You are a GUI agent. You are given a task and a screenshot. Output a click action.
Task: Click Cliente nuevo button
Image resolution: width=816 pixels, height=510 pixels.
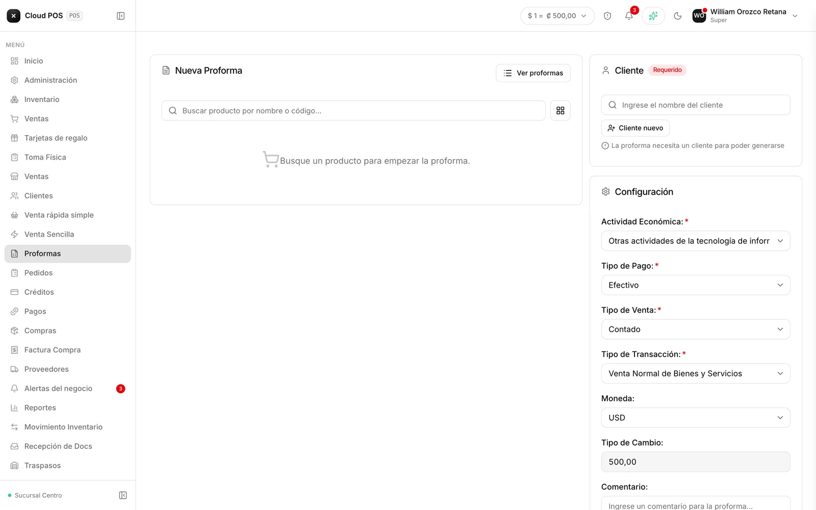[635, 128]
